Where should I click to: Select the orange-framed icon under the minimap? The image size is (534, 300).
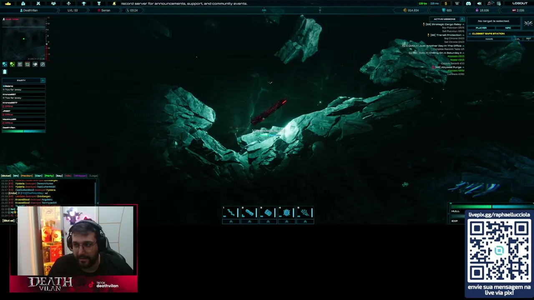28,64
